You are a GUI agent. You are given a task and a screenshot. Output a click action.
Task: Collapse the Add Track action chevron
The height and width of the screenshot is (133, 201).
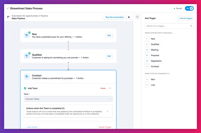pos(110,88)
